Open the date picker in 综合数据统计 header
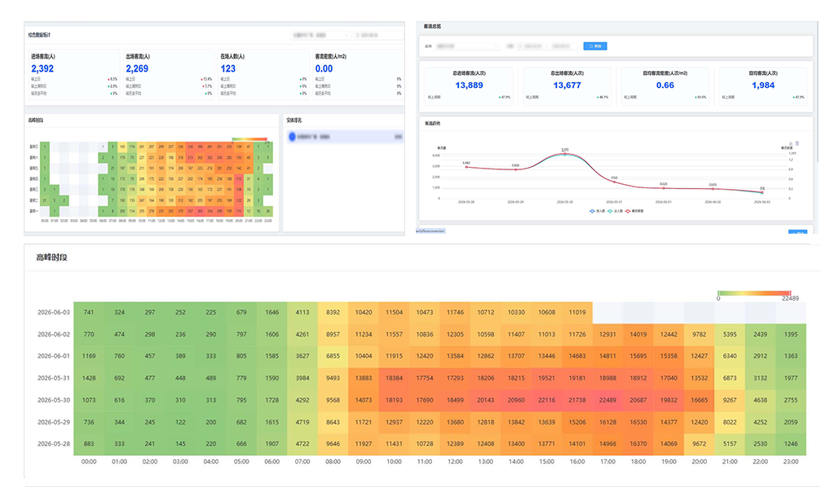The image size is (834, 500). (379, 35)
